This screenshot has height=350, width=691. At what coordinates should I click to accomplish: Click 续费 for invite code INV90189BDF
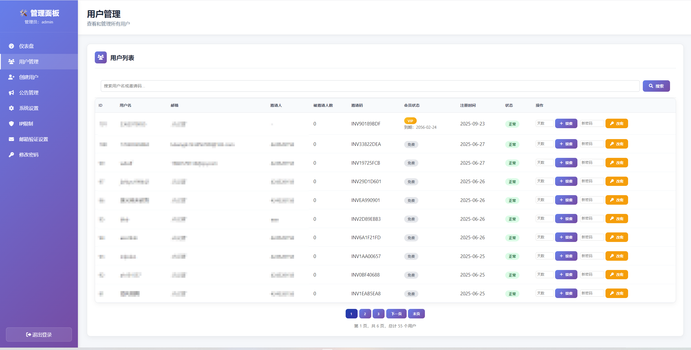pos(566,124)
